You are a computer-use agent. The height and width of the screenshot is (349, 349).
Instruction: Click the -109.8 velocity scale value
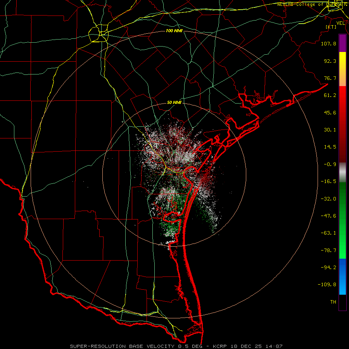[x=327, y=285]
